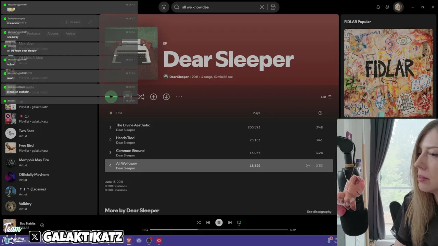Click the 23,153 play count
Viewport: 438px width, 246px height.
tap(255, 140)
